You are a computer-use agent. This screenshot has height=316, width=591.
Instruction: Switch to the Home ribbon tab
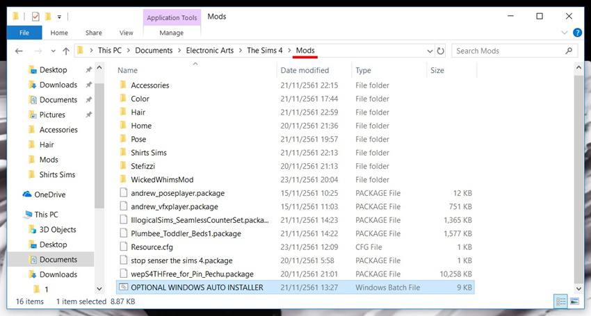pyautogui.click(x=59, y=33)
